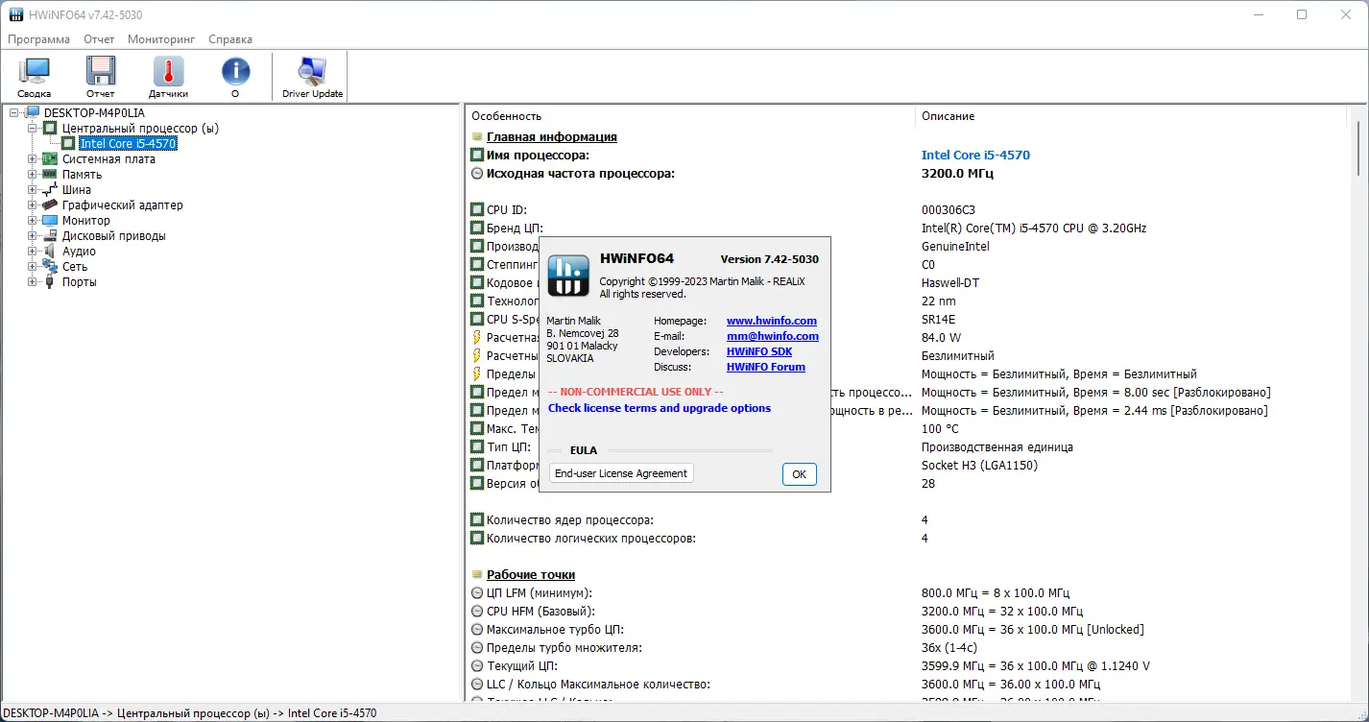Click the CPU icon before Intel Core i5-4570 in tree

[68, 144]
